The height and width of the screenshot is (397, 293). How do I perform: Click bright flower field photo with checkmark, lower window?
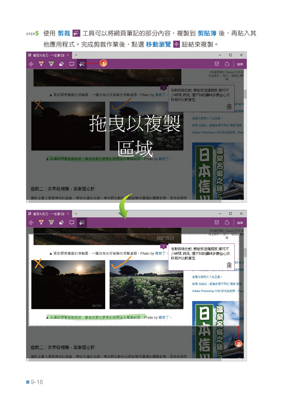coord(146,285)
